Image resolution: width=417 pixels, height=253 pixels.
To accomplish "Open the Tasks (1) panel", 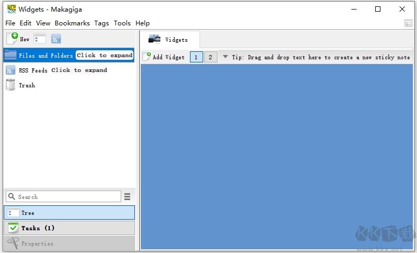I will [69, 228].
